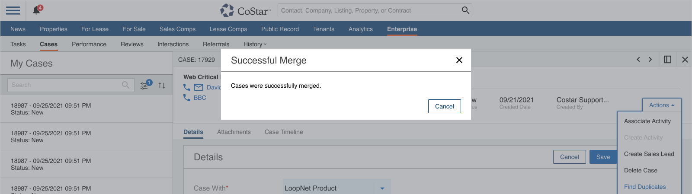Choose Delete Case in Actions menu
Viewport: 692px width, 194px height.
click(641, 170)
